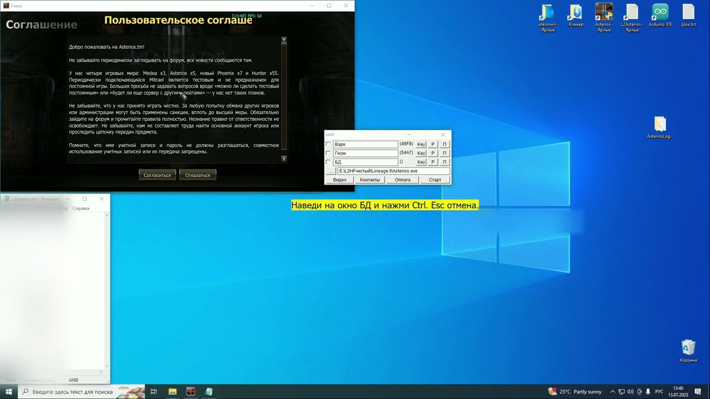Show hidden tray icons chevron
The image size is (710, 399).
click(x=612, y=391)
